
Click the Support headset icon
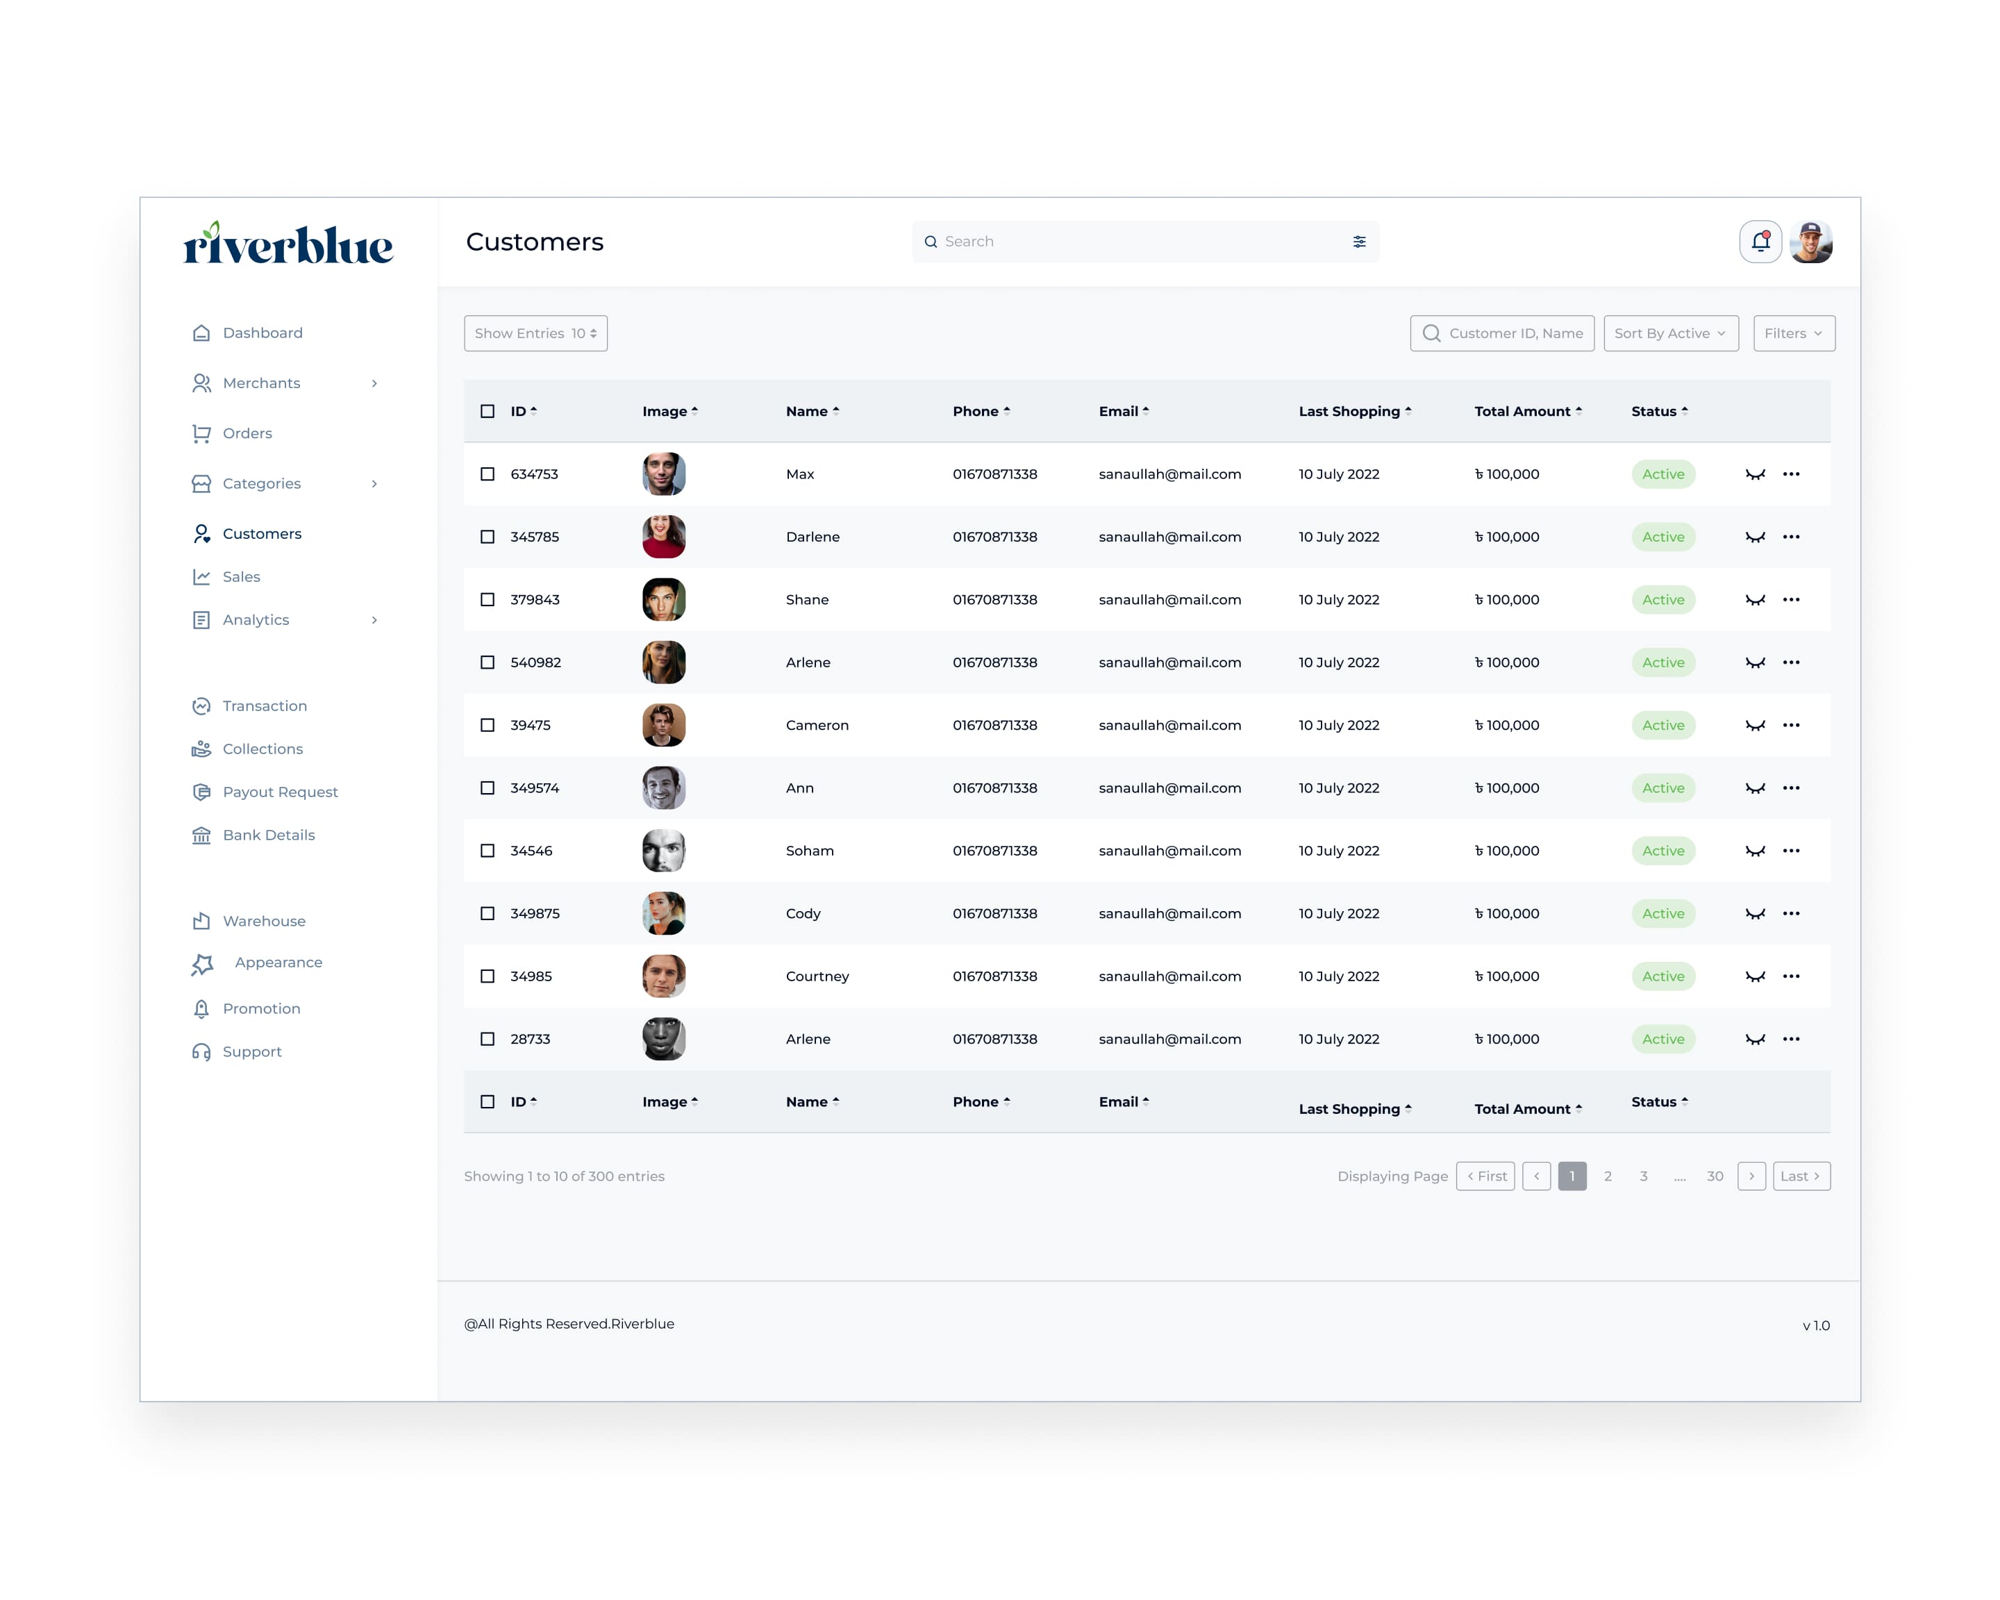click(x=201, y=1052)
